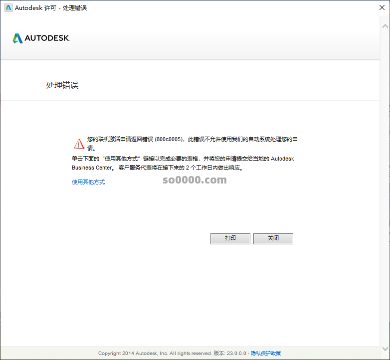Click the scrollbar up arrow

pyautogui.click(x=385, y=26)
